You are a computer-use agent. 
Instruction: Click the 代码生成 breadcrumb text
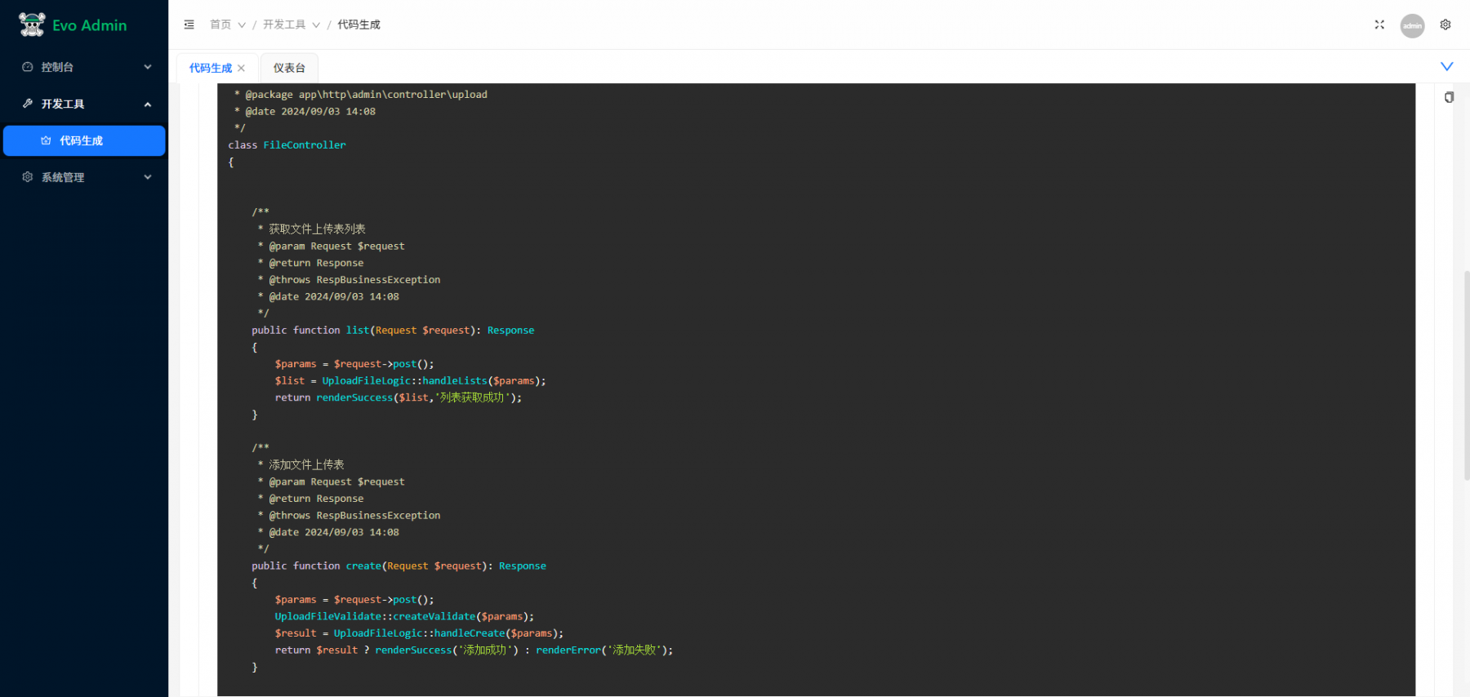point(359,24)
